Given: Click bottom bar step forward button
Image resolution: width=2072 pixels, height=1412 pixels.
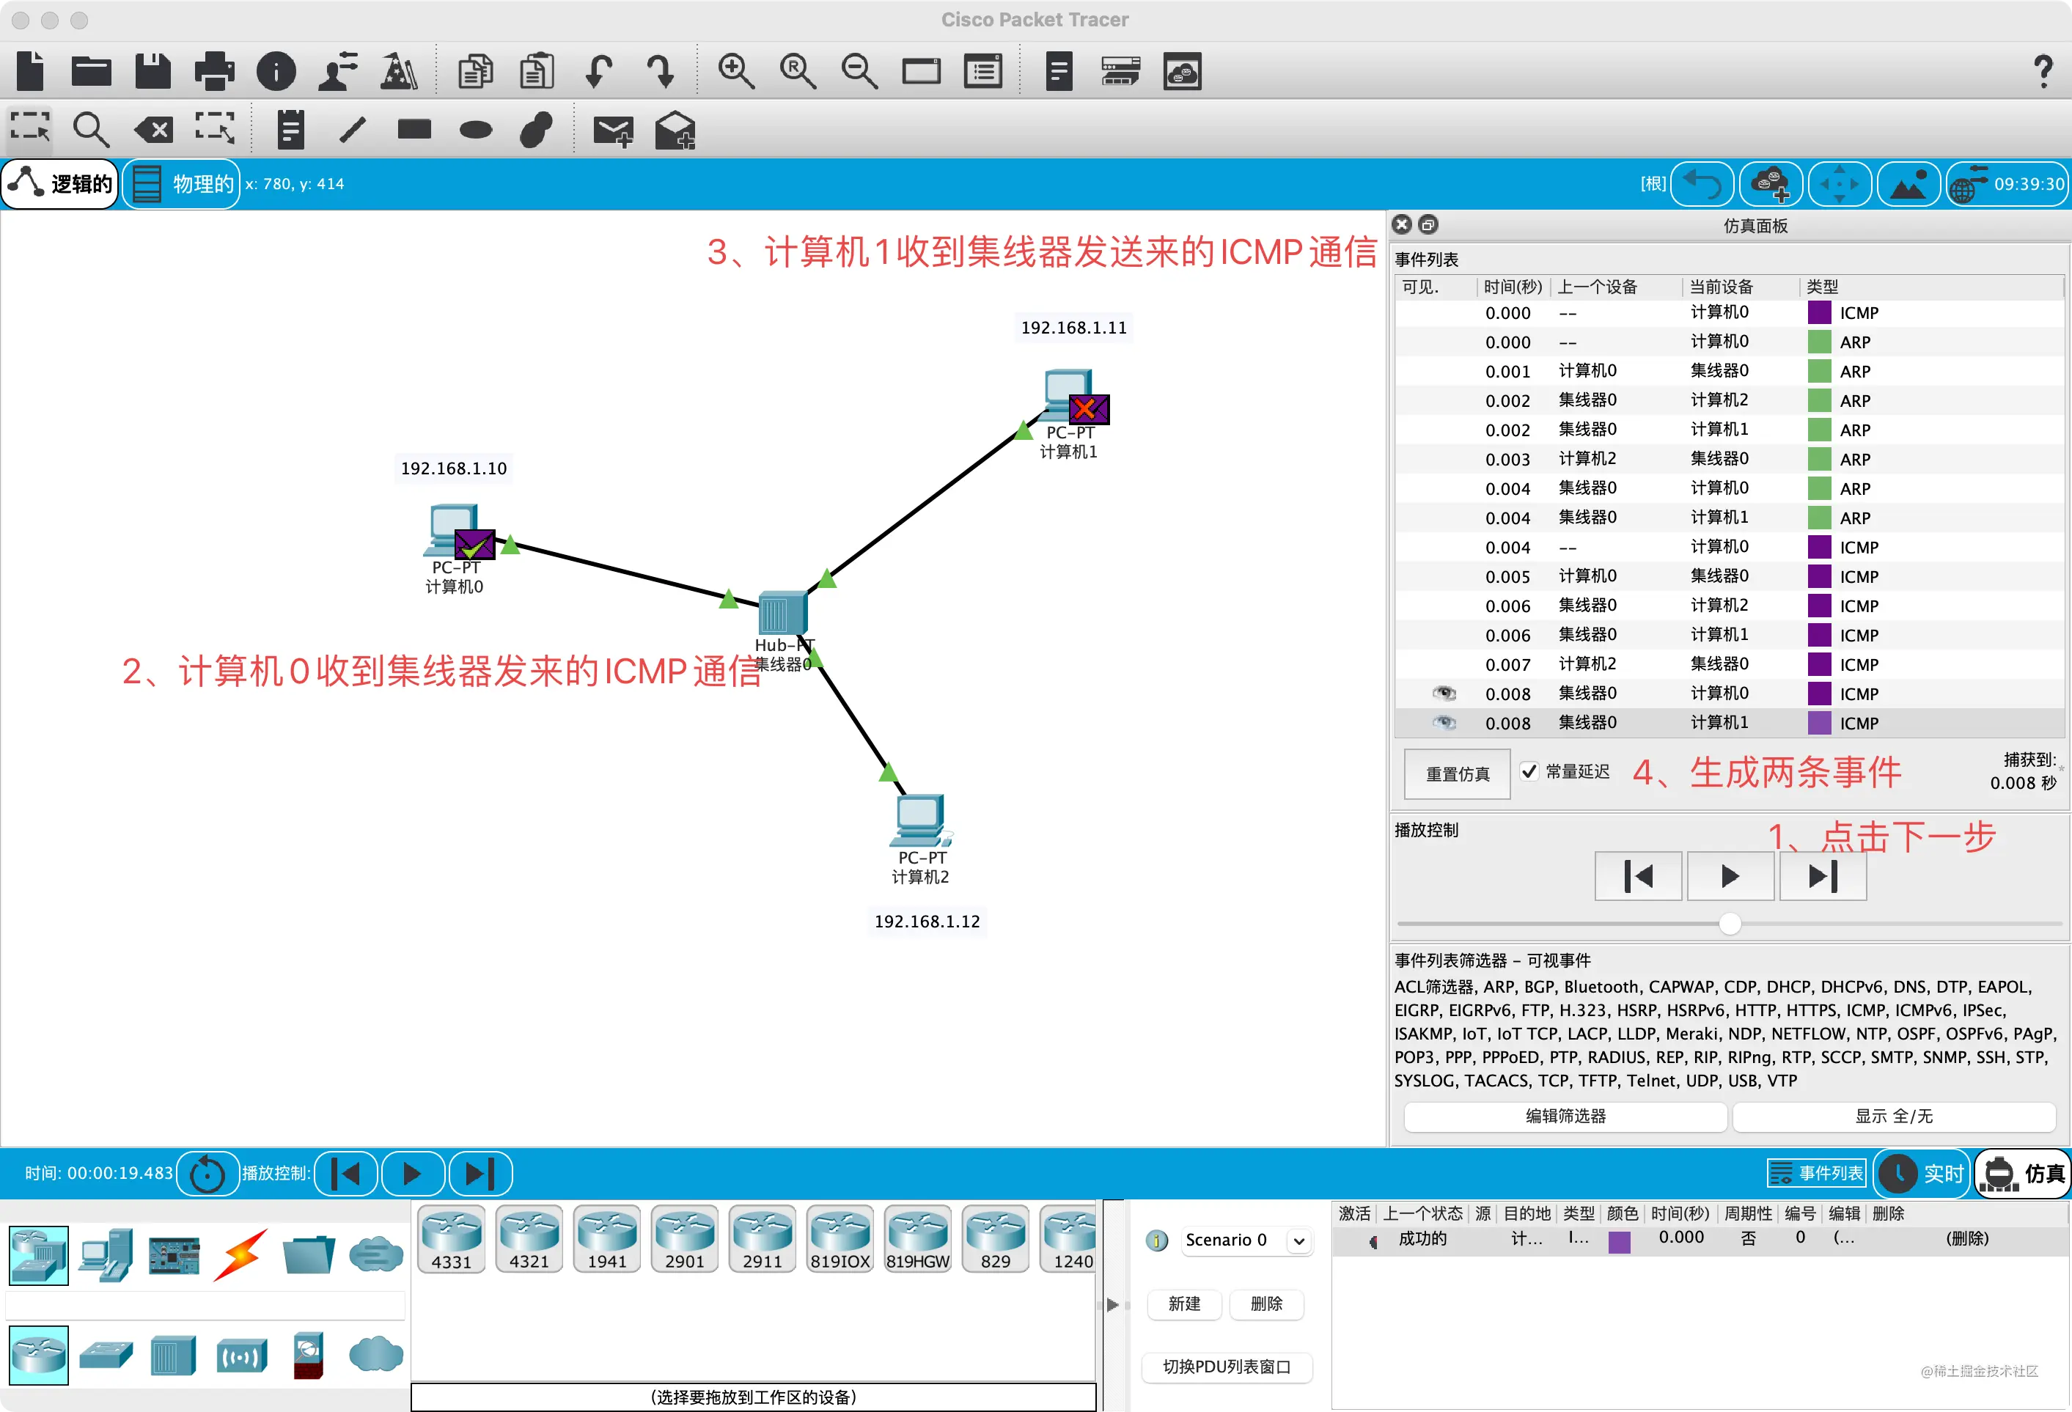Looking at the screenshot, I should point(480,1173).
